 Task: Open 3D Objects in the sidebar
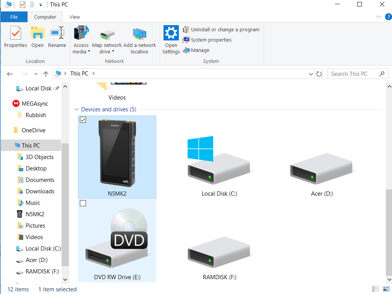pos(36,157)
